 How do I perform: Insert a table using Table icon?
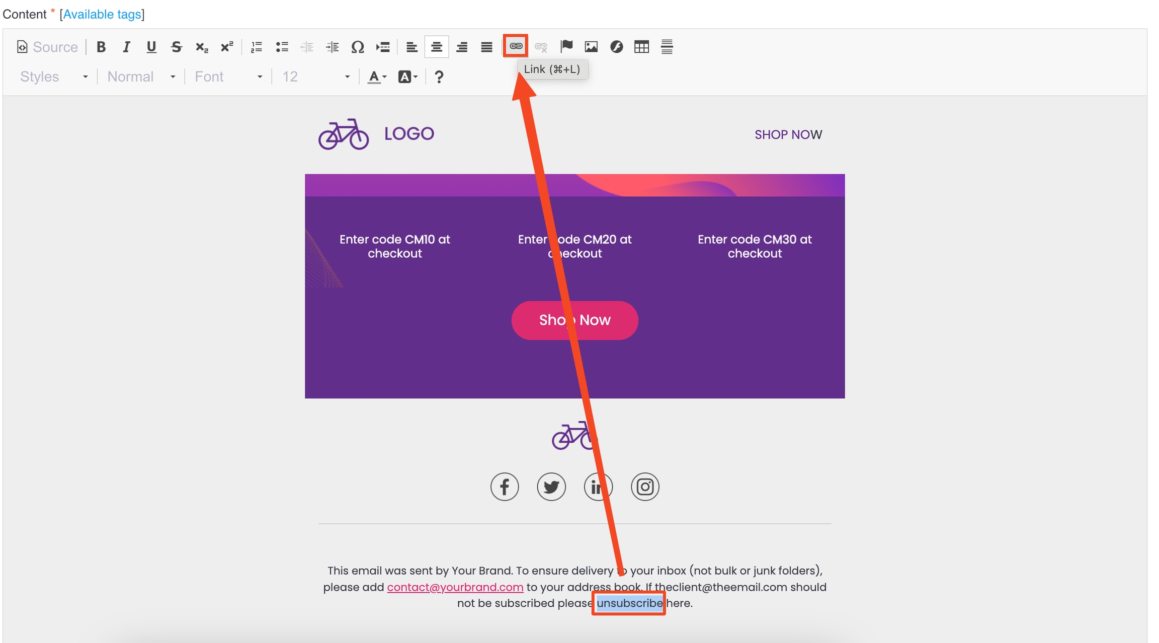click(x=641, y=47)
